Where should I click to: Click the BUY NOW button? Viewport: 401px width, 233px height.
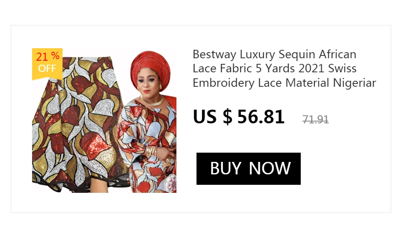[249, 169]
